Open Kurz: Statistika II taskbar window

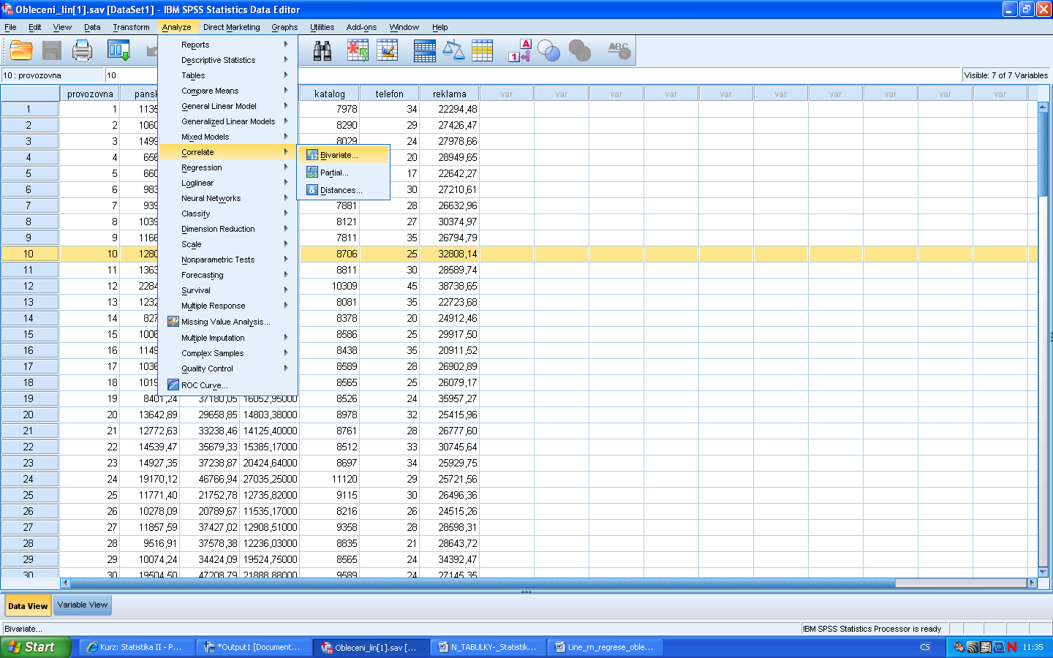coord(137,647)
